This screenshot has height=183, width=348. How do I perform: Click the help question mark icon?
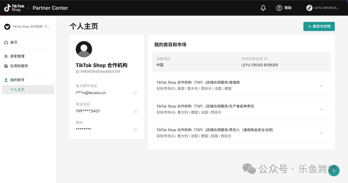[x=279, y=8]
